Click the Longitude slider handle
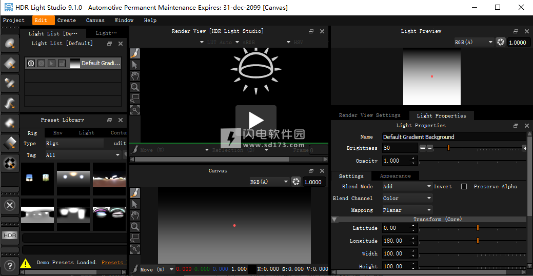Image resolution: width=533 pixels, height=276 pixels. (x=478, y=241)
